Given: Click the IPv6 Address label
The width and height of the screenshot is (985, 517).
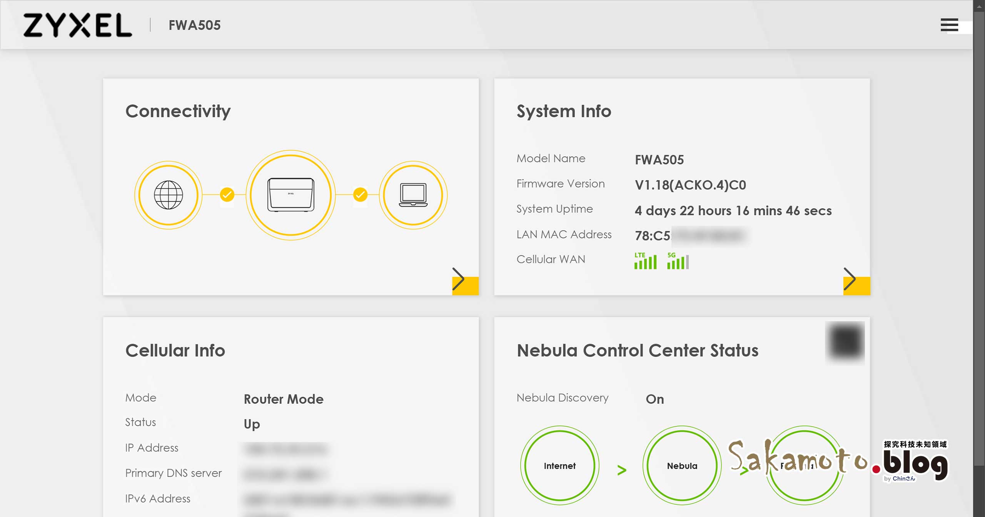Looking at the screenshot, I should tap(157, 499).
